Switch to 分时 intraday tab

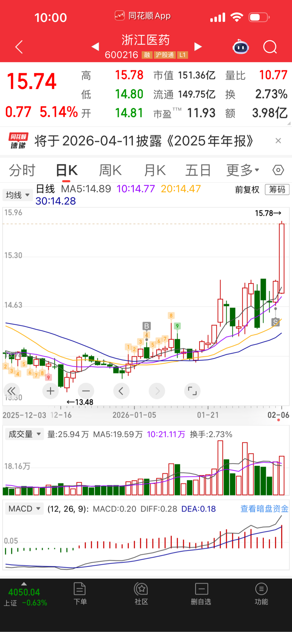[x=22, y=170]
